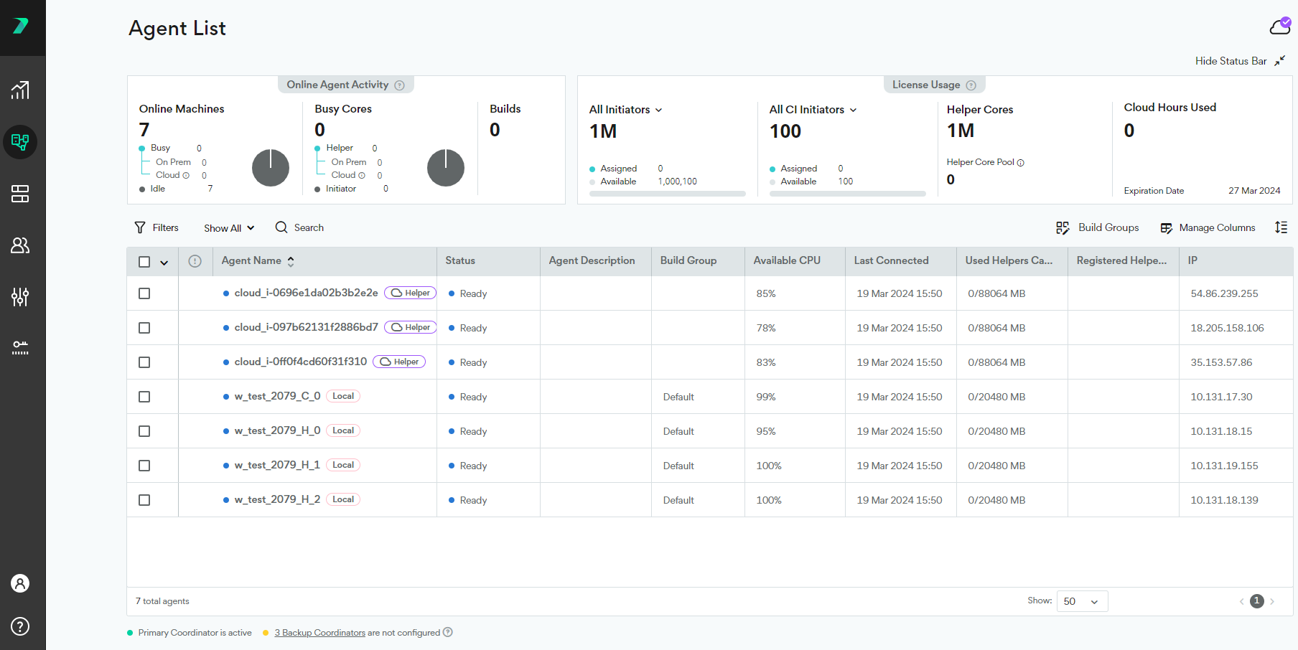The width and height of the screenshot is (1298, 650).
Task: Toggle the select-all checkbox in table header
Action: pos(144,262)
